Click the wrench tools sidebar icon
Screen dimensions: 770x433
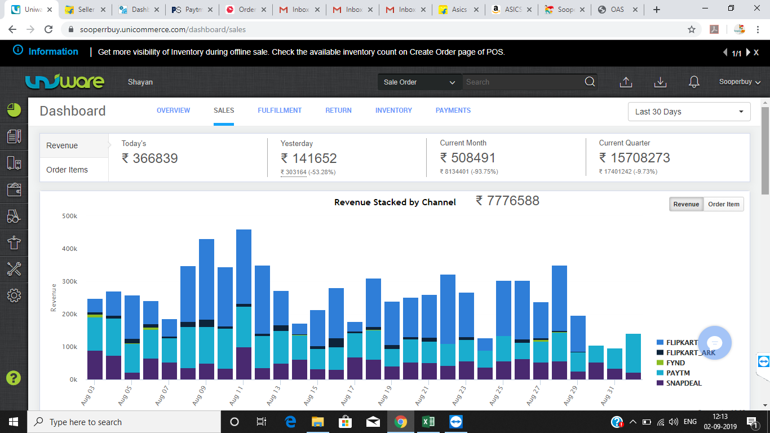pyautogui.click(x=14, y=269)
